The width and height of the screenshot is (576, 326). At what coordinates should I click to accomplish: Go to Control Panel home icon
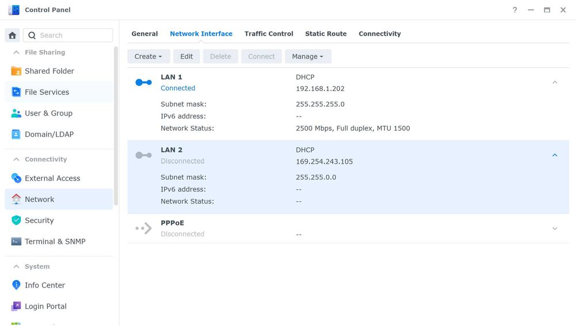point(12,35)
